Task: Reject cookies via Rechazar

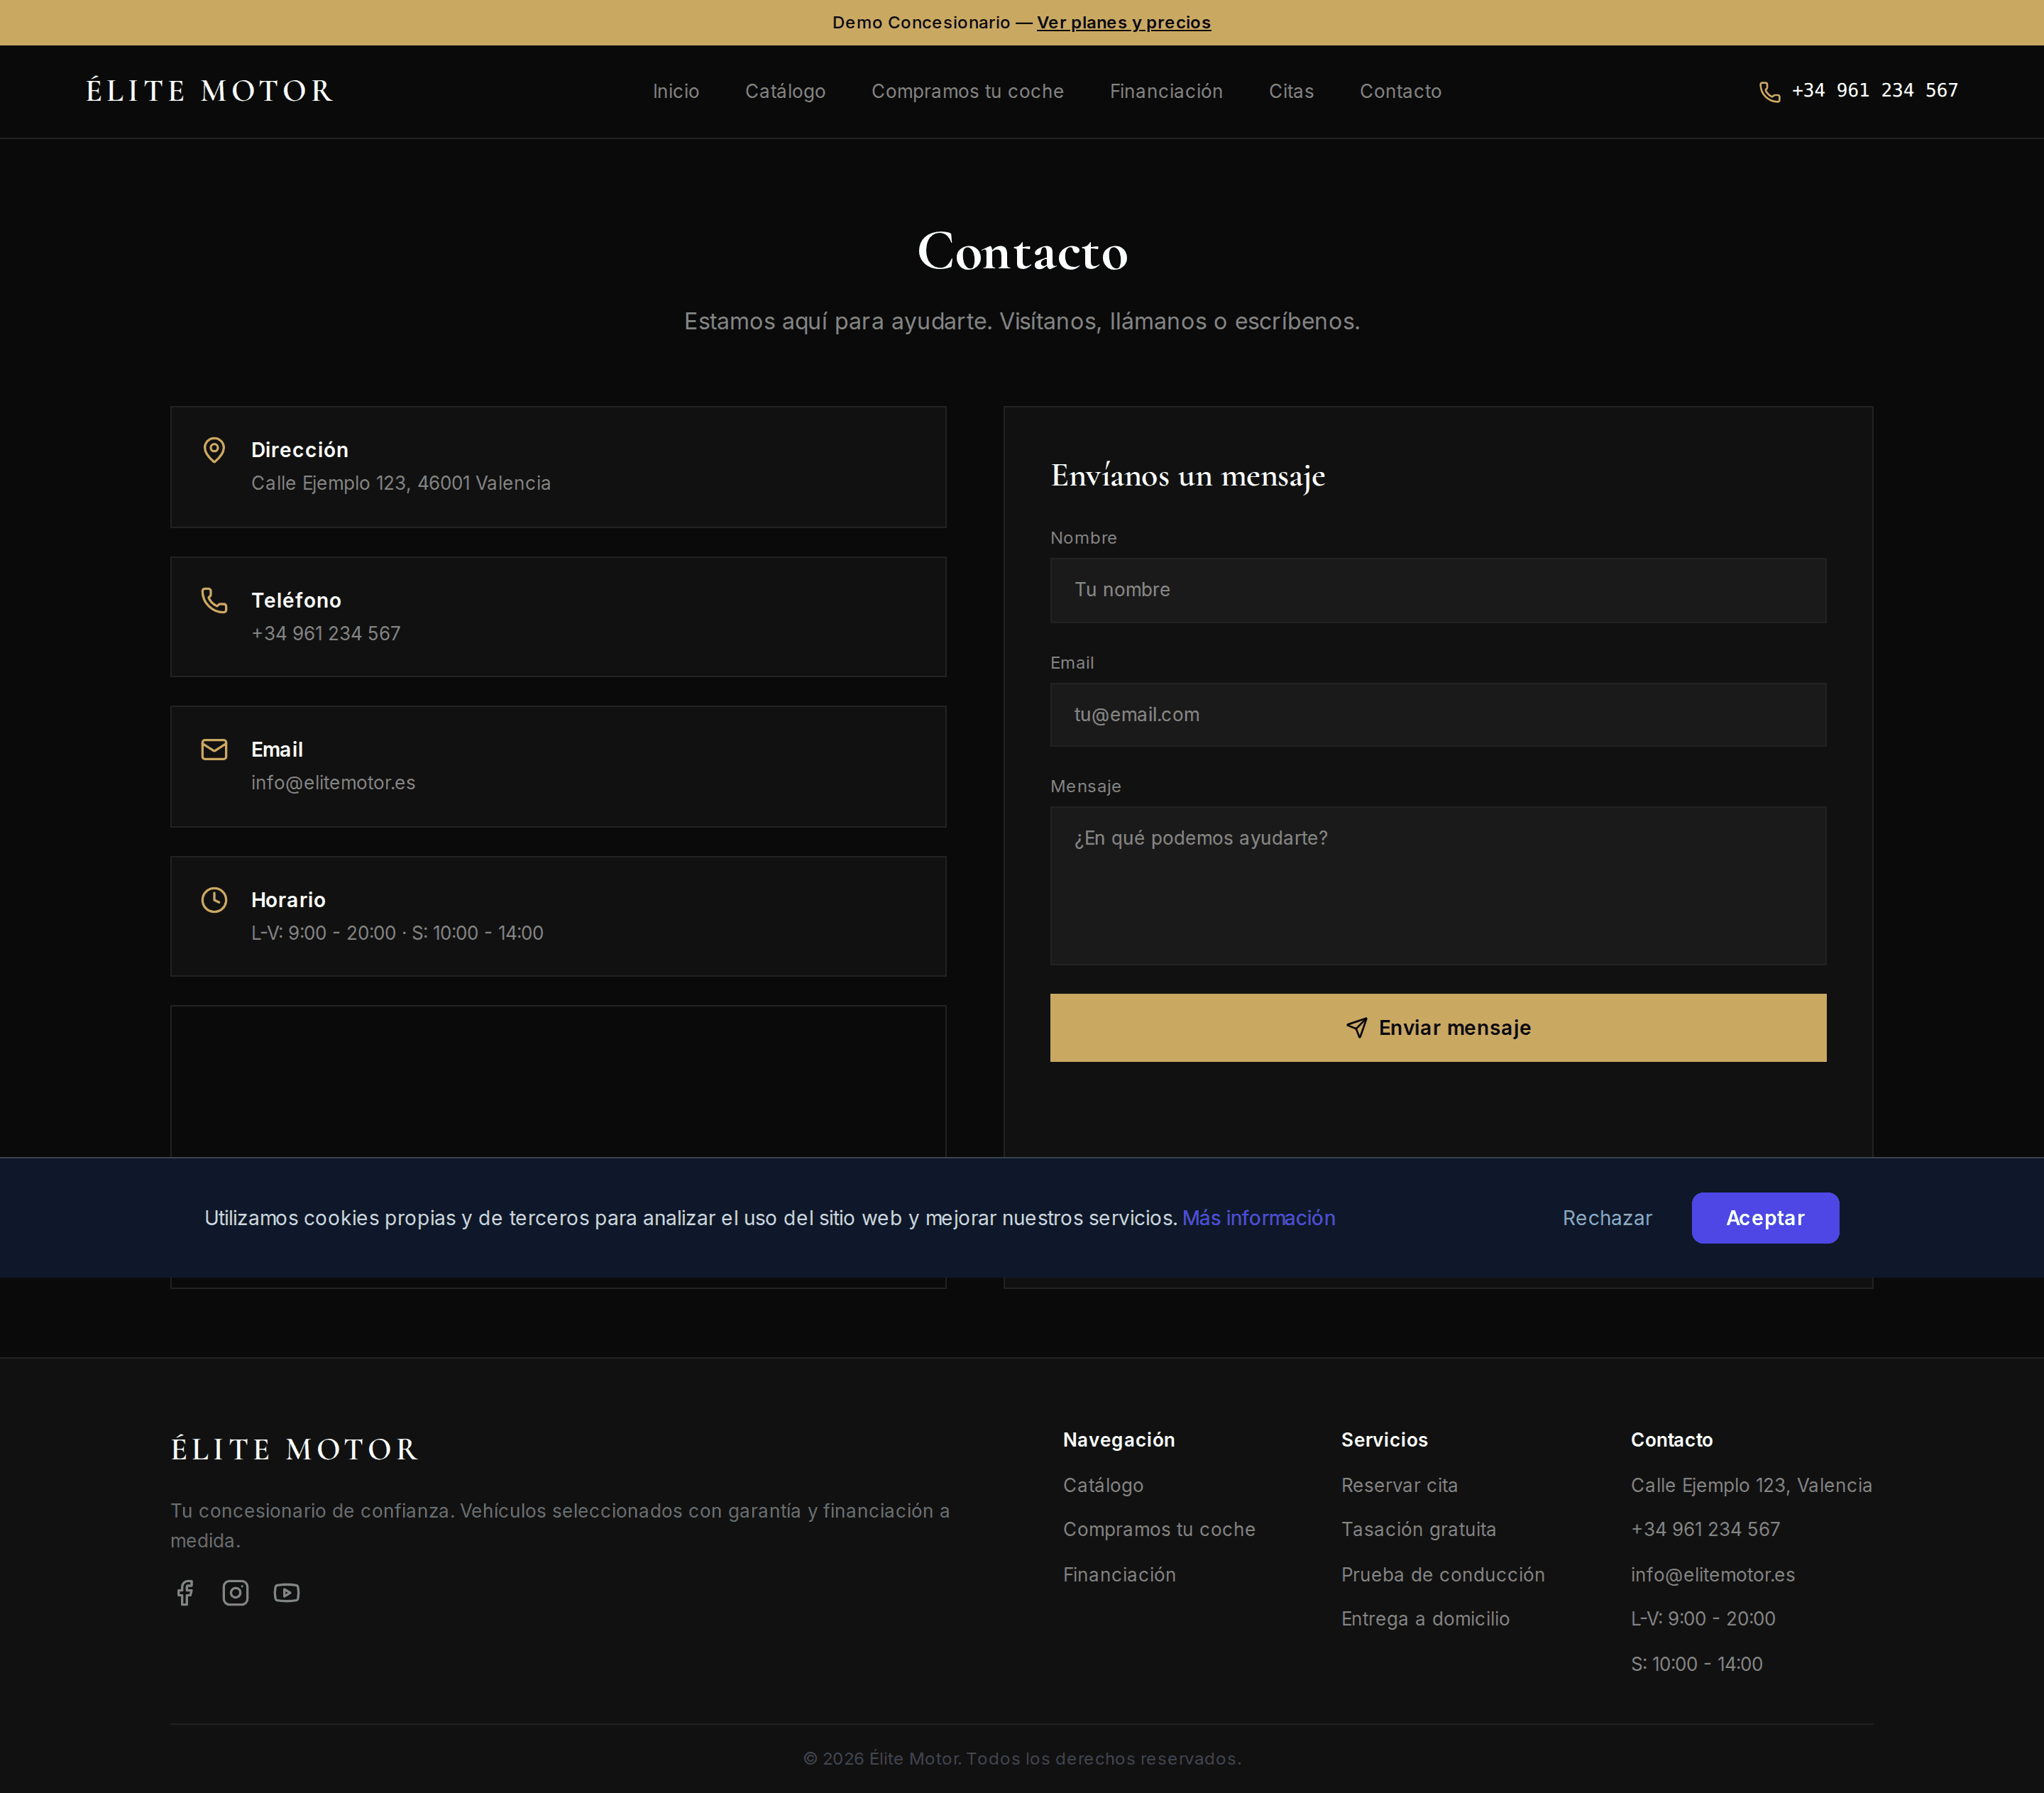Action: (1607, 1218)
